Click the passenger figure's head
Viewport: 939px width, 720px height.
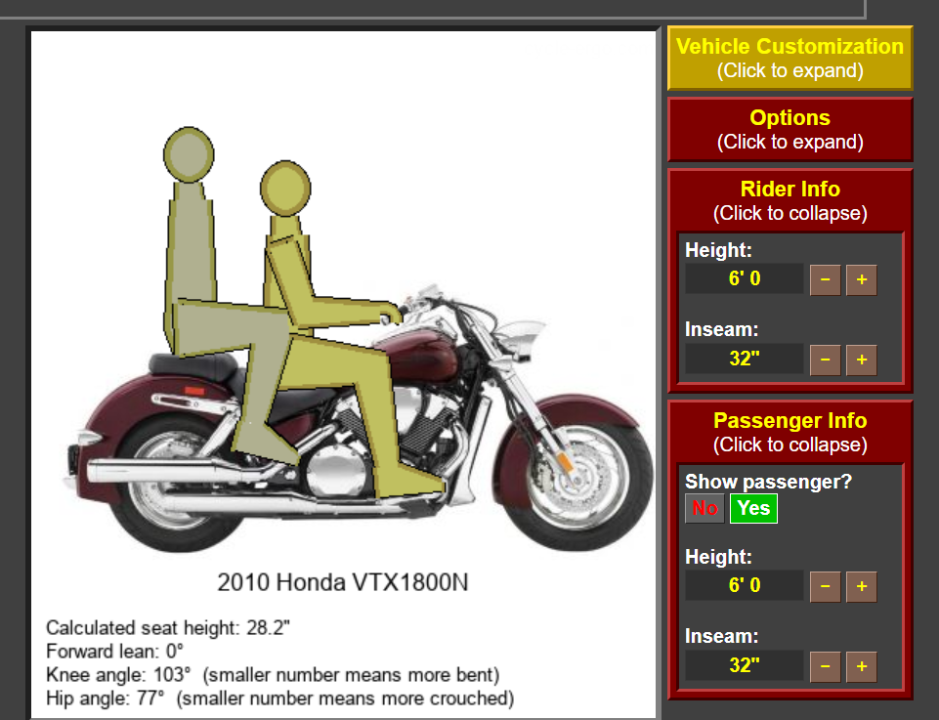coord(189,154)
